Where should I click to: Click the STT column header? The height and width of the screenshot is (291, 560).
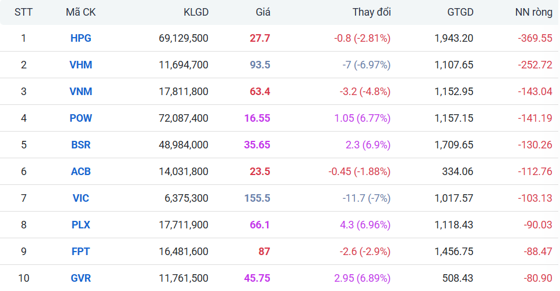tap(24, 12)
